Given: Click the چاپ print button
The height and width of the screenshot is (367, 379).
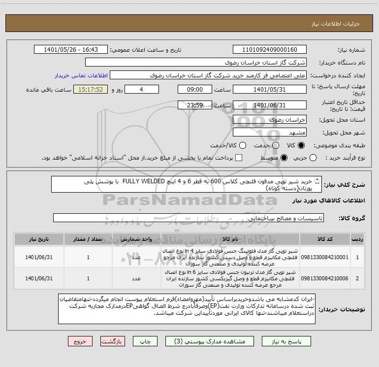Looking at the screenshot, I should 145,341.
